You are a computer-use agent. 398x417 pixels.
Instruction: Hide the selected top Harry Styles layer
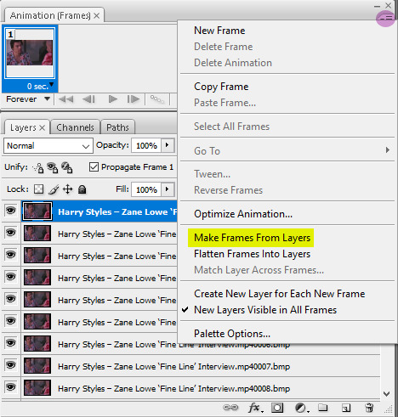(11, 211)
